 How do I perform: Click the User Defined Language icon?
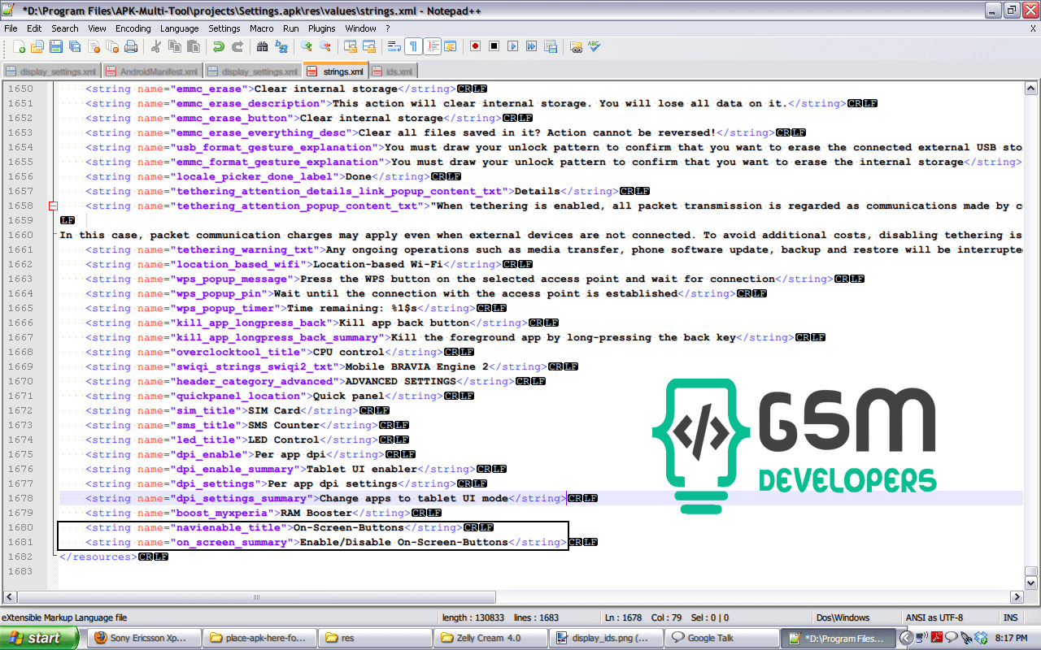pyautogui.click(x=450, y=46)
